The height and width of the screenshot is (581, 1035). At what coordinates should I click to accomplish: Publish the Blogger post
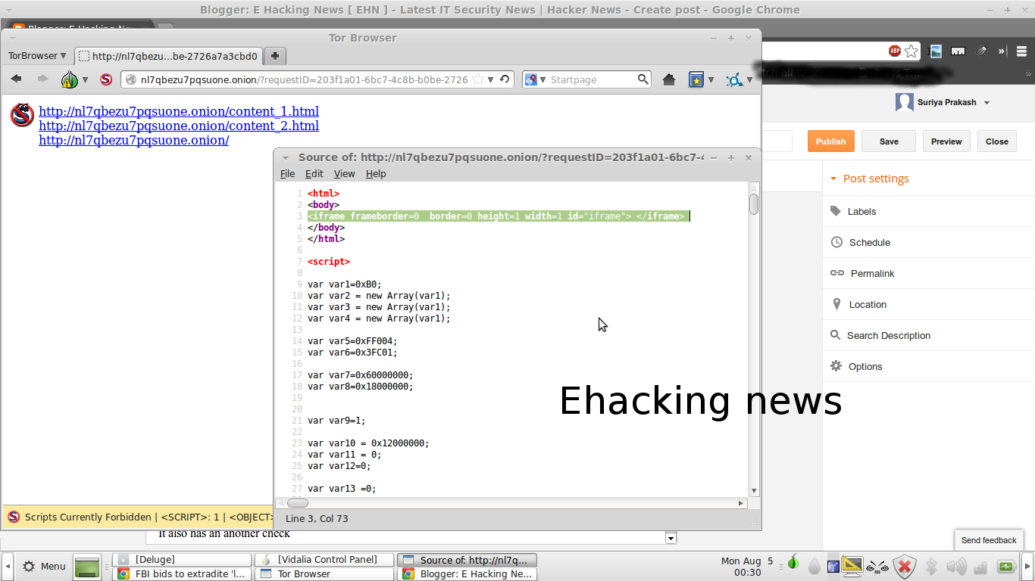point(830,141)
